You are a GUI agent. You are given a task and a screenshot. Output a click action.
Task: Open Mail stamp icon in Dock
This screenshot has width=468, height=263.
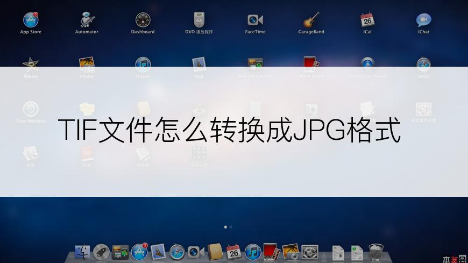[158, 252]
